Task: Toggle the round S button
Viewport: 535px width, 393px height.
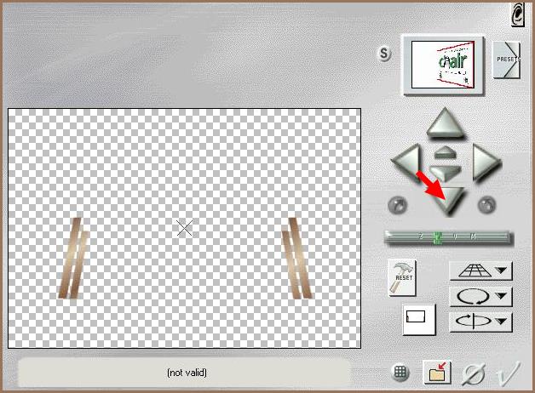Action: [x=385, y=54]
